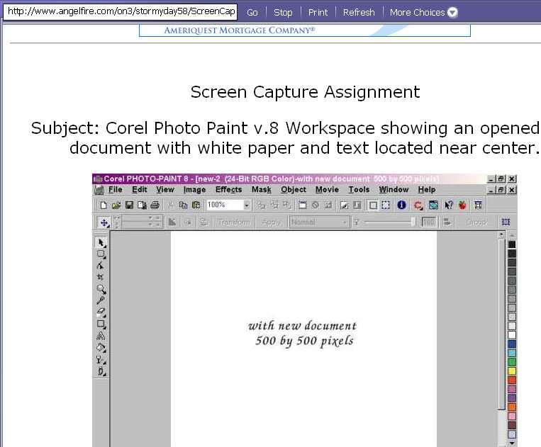The height and width of the screenshot is (447, 541).
Task: Open the 100% zoom level dropdown
Action: (x=247, y=205)
